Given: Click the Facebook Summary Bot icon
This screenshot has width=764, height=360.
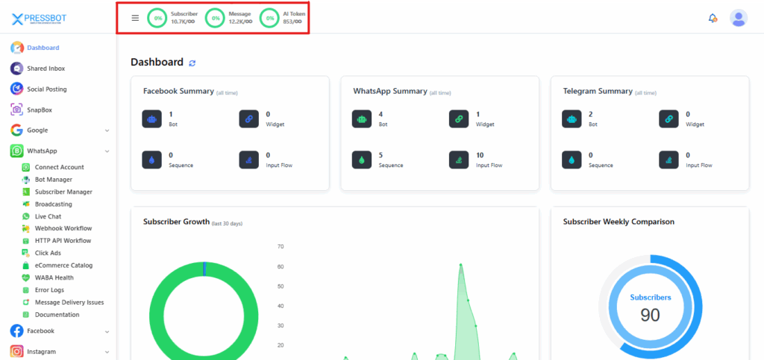Looking at the screenshot, I should [x=151, y=119].
